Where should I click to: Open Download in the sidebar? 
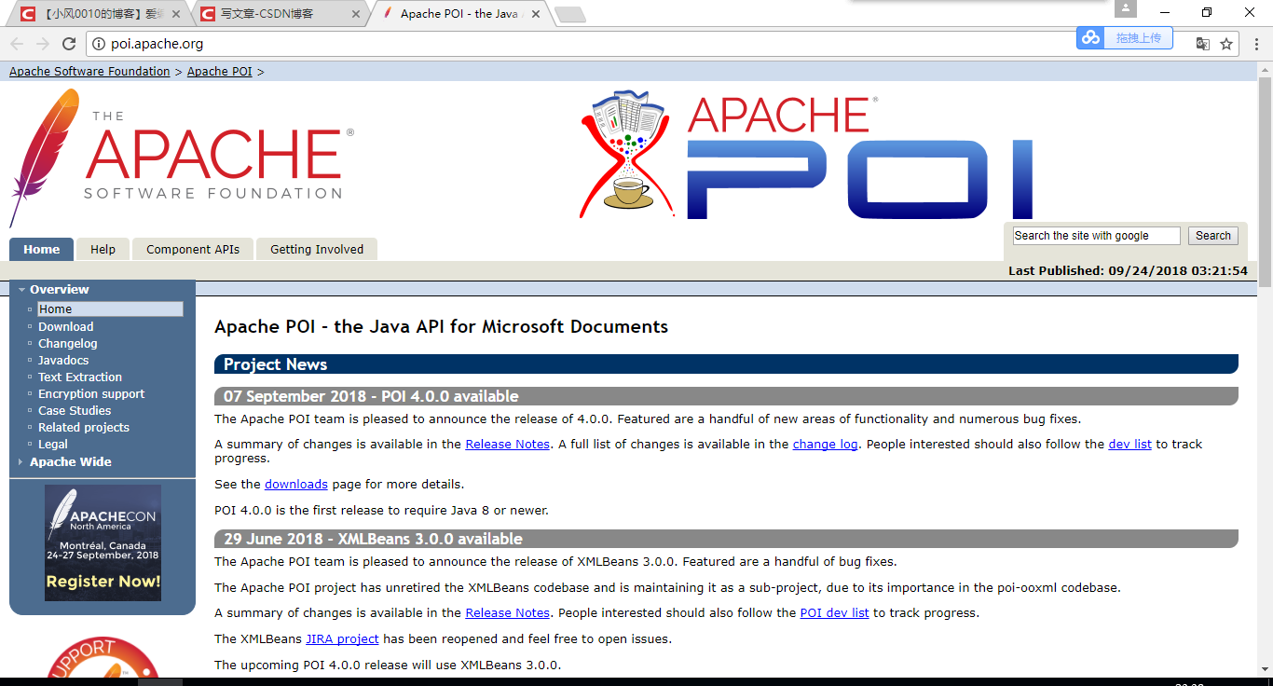pos(65,326)
